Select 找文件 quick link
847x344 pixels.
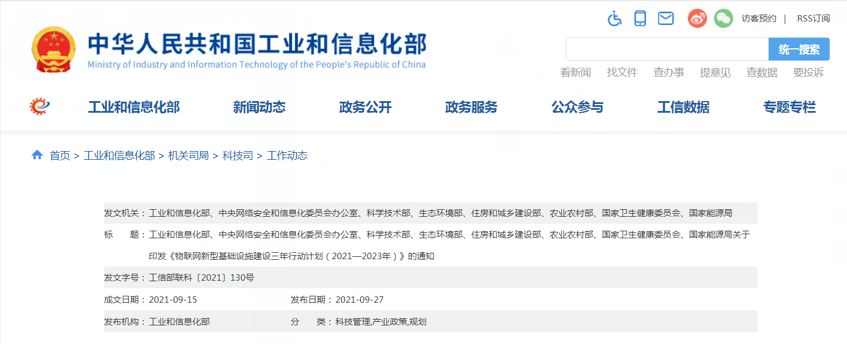coord(622,73)
